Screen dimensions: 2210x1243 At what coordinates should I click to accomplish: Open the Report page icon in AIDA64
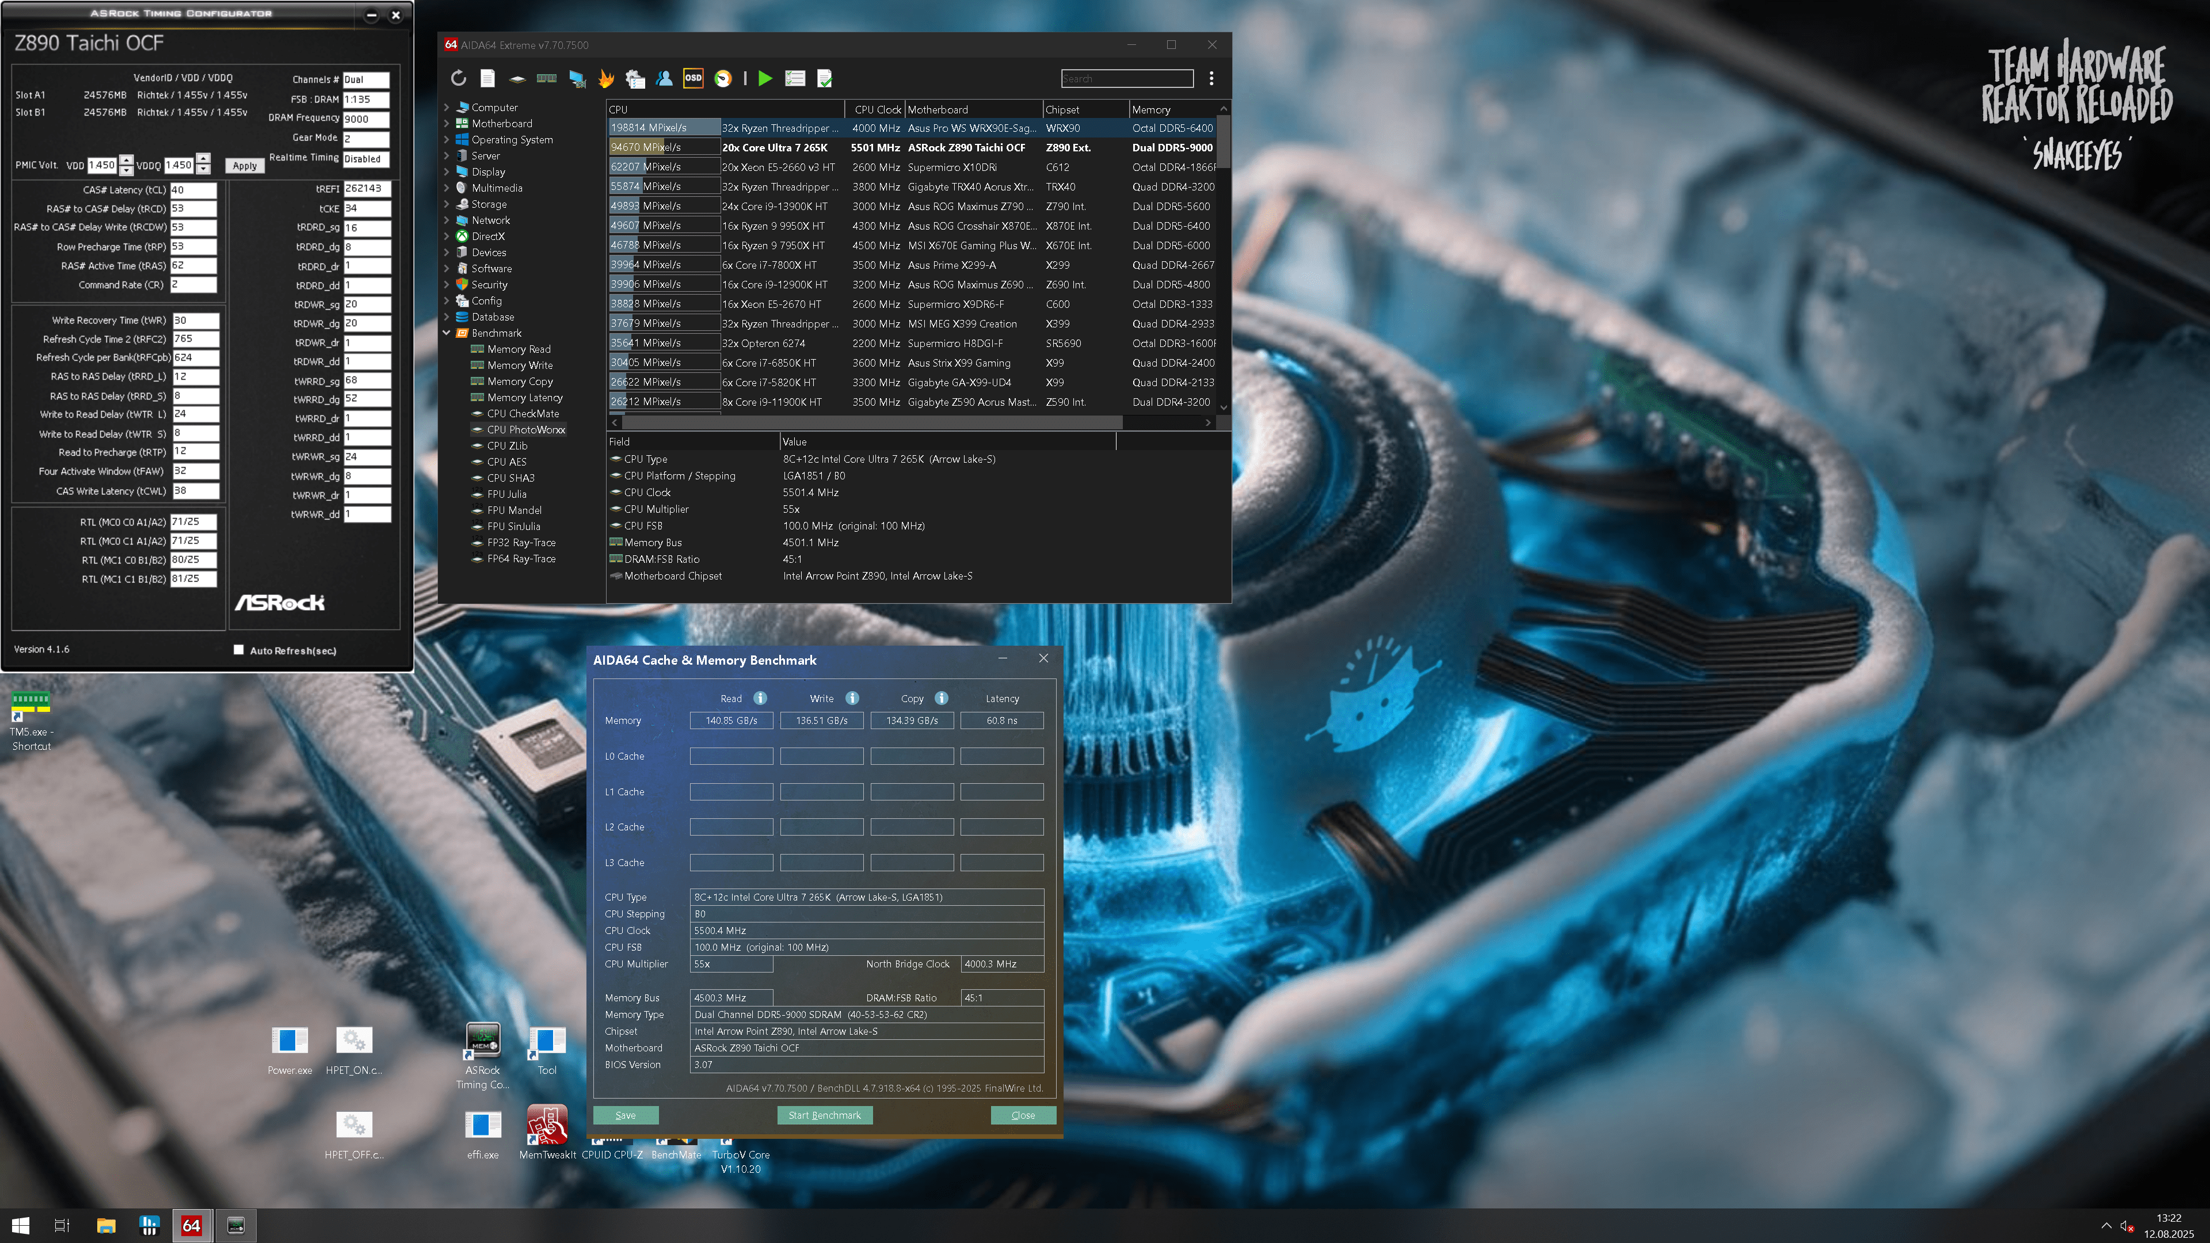tap(487, 78)
